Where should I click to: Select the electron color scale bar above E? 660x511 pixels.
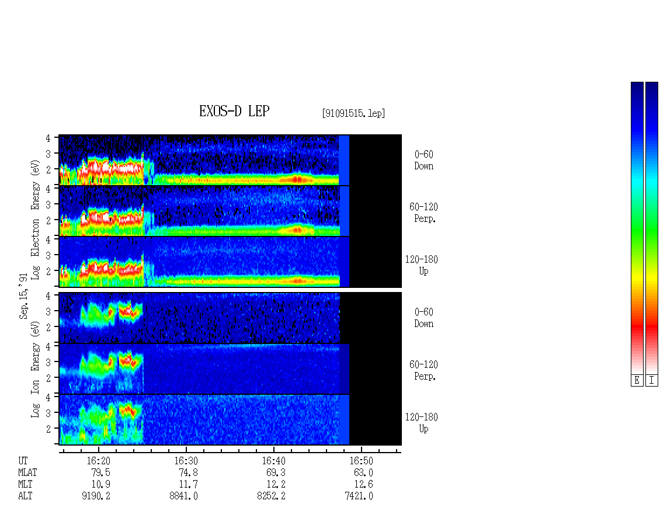[637, 228]
